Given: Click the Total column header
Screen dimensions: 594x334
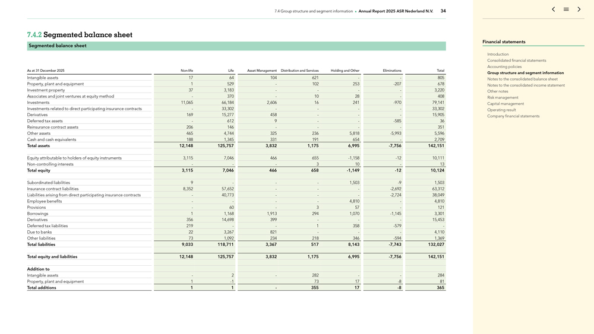Looking at the screenshot, I should [440, 71].
